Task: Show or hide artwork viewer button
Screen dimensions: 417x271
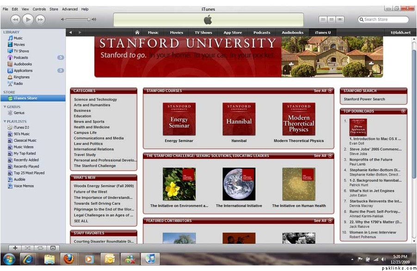Action: point(53,248)
